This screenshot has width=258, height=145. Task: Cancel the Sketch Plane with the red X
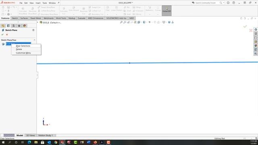(x=7, y=35)
